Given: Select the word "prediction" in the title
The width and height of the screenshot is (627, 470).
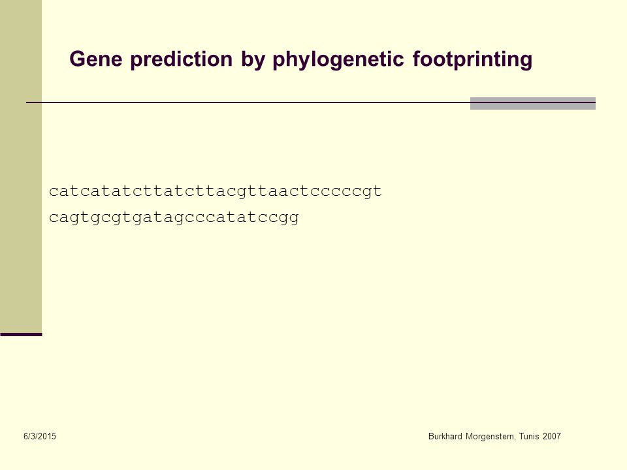Looking at the screenshot, I should 181,59.
